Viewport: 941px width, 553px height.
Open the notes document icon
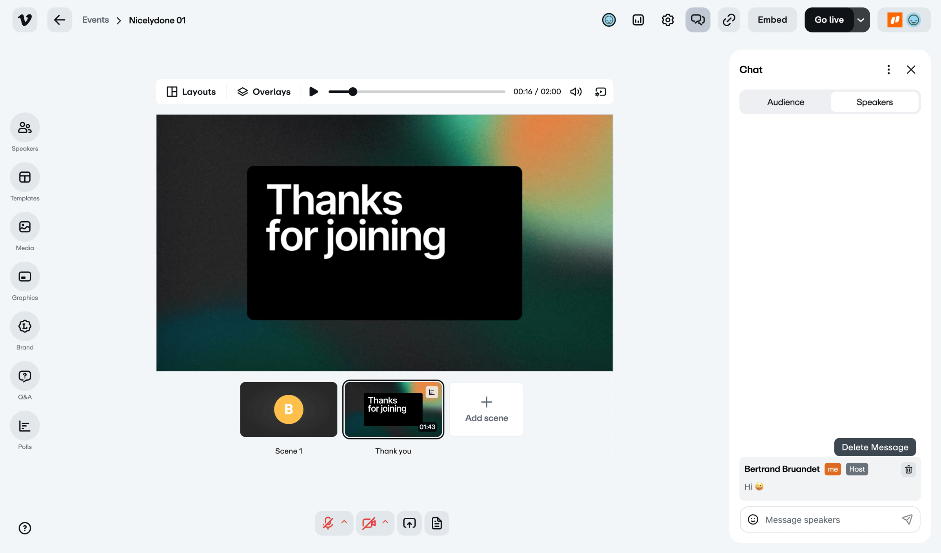(x=437, y=523)
